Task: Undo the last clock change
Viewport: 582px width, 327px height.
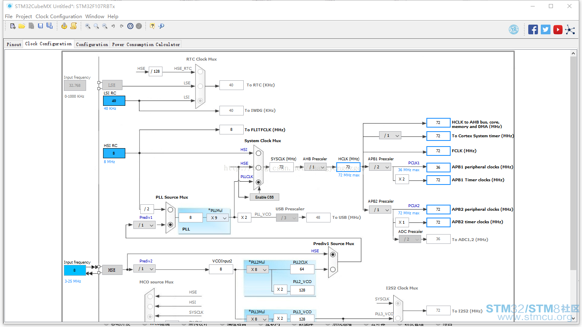Action: (x=113, y=26)
